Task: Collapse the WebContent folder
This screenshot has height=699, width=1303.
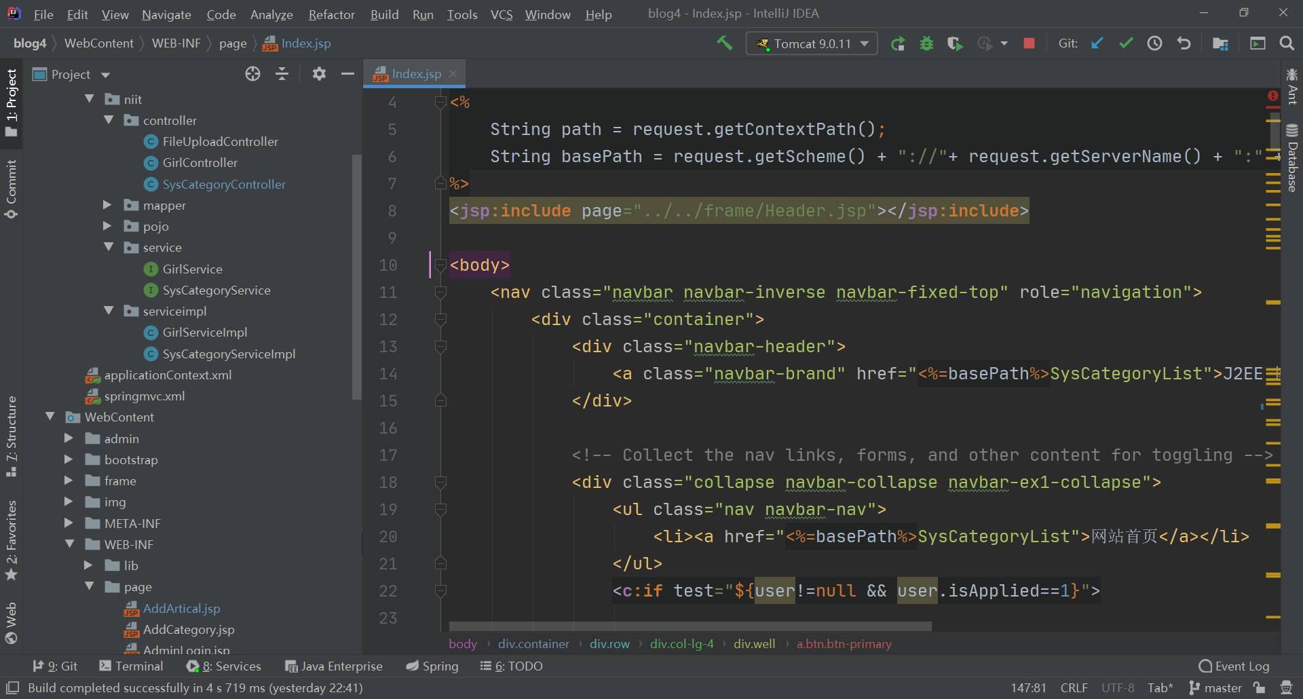Action: (50, 417)
